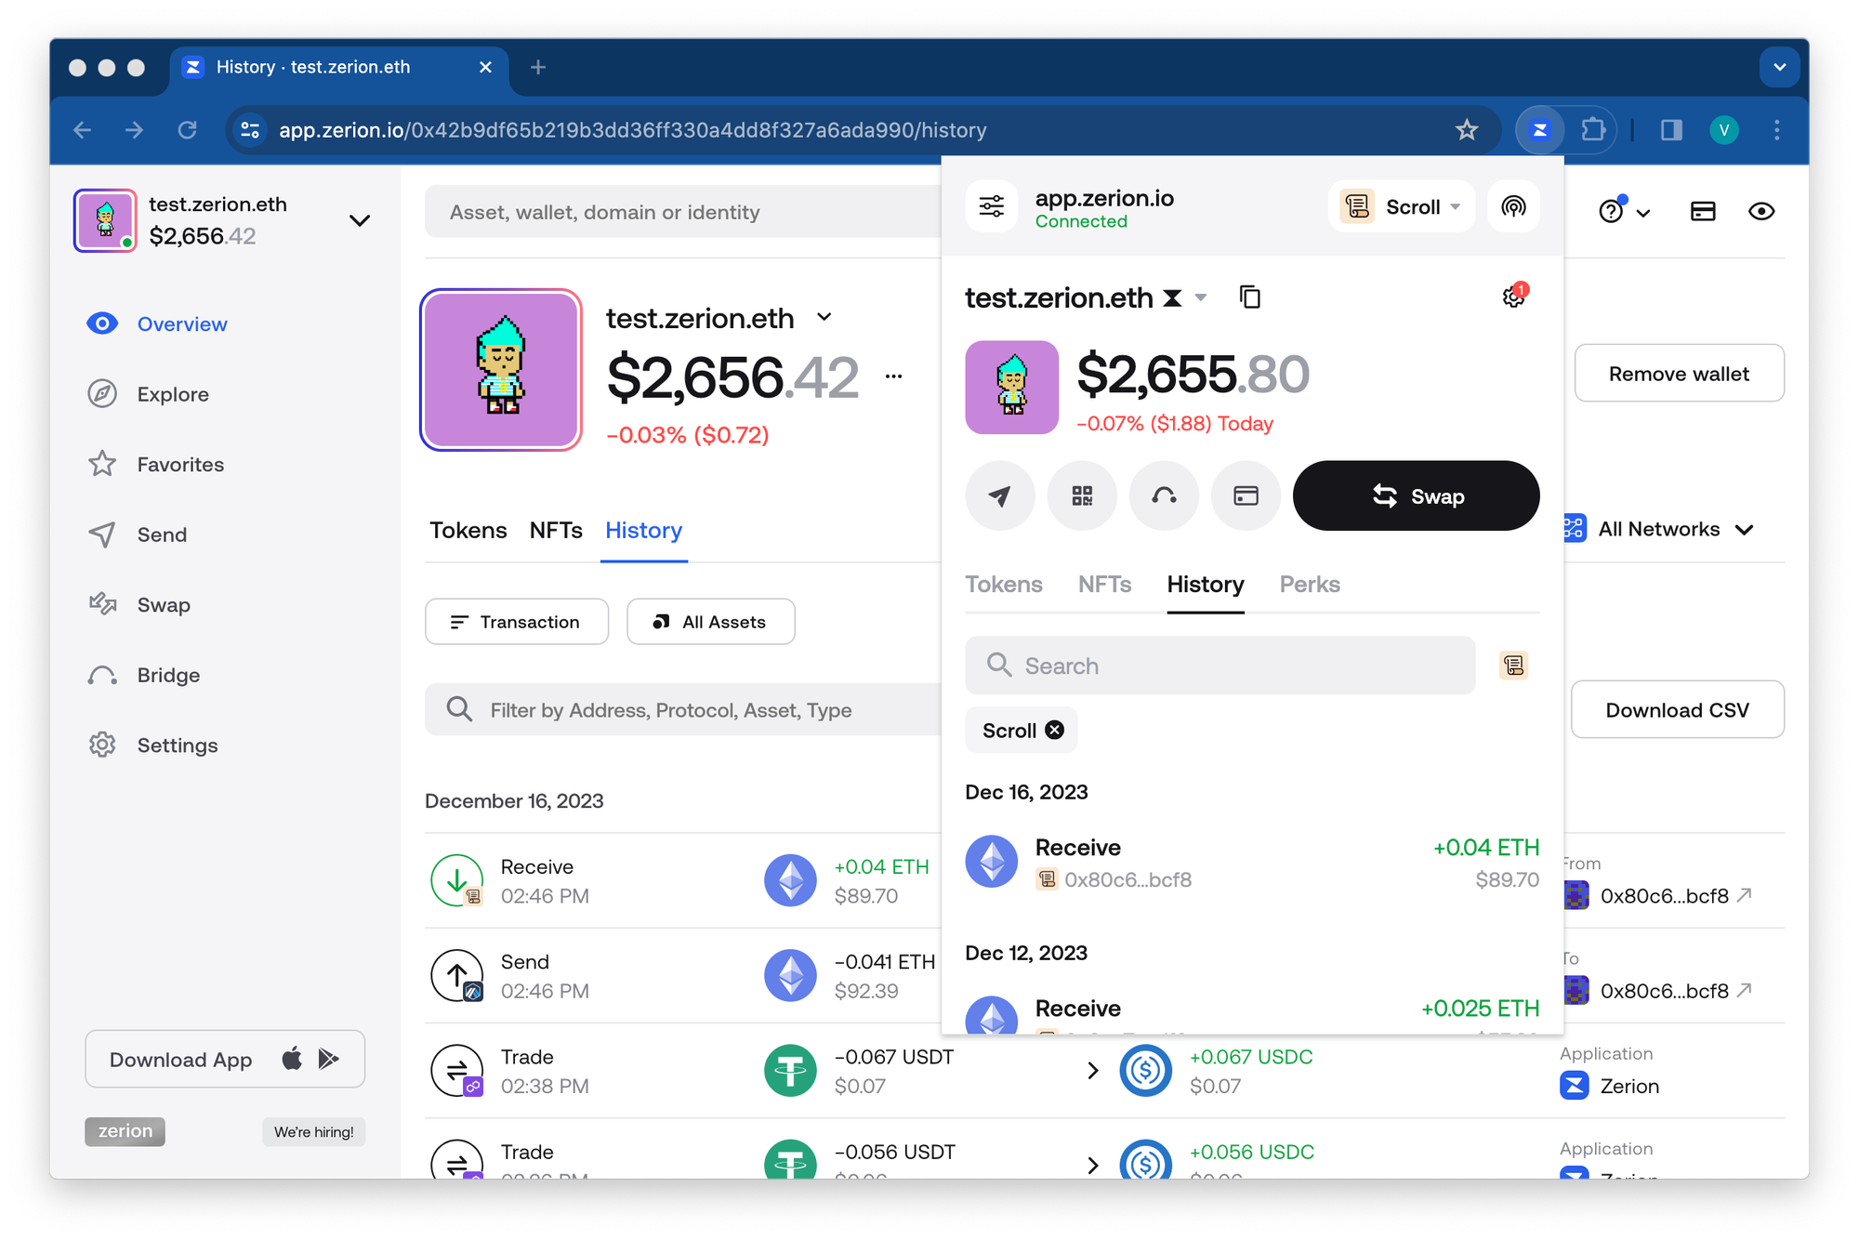
Task: Open Send in the sidebar
Action: point(137,534)
